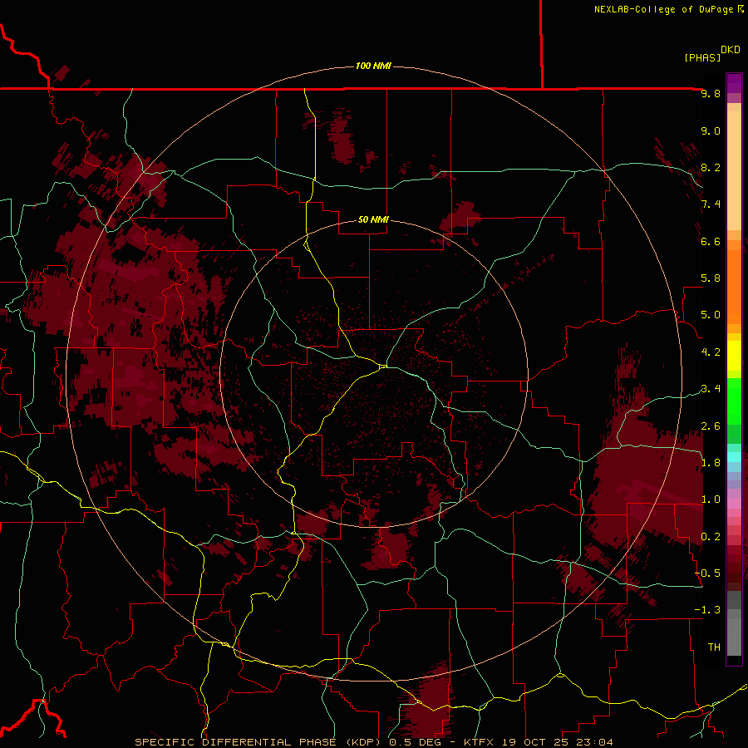Click the 7.4 value on the scale
Viewport: 748px width, 748px height.
point(711,204)
